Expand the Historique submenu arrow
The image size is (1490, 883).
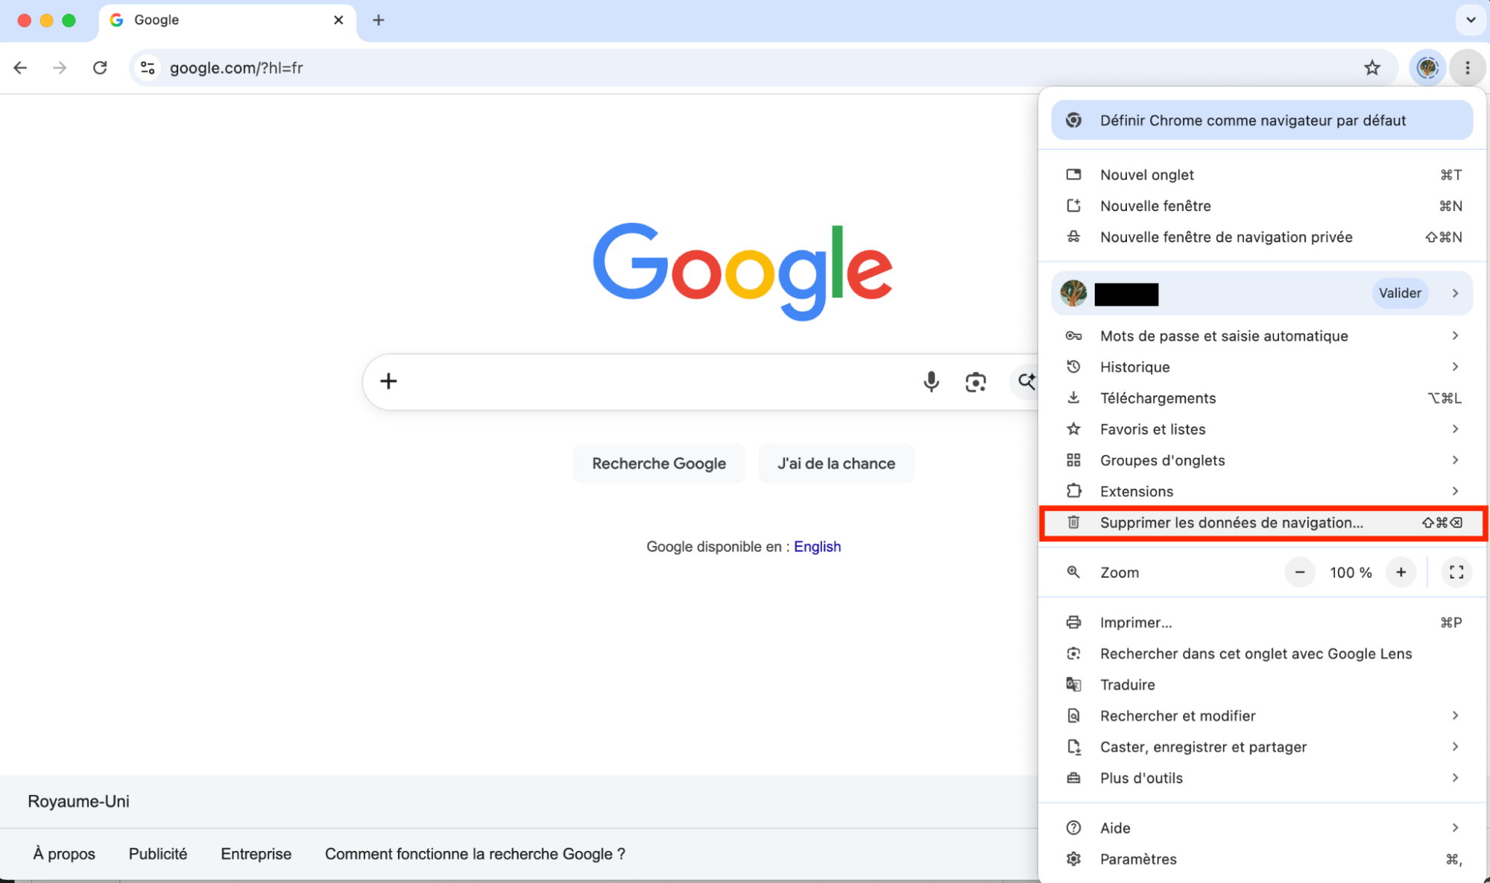pos(1455,367)
